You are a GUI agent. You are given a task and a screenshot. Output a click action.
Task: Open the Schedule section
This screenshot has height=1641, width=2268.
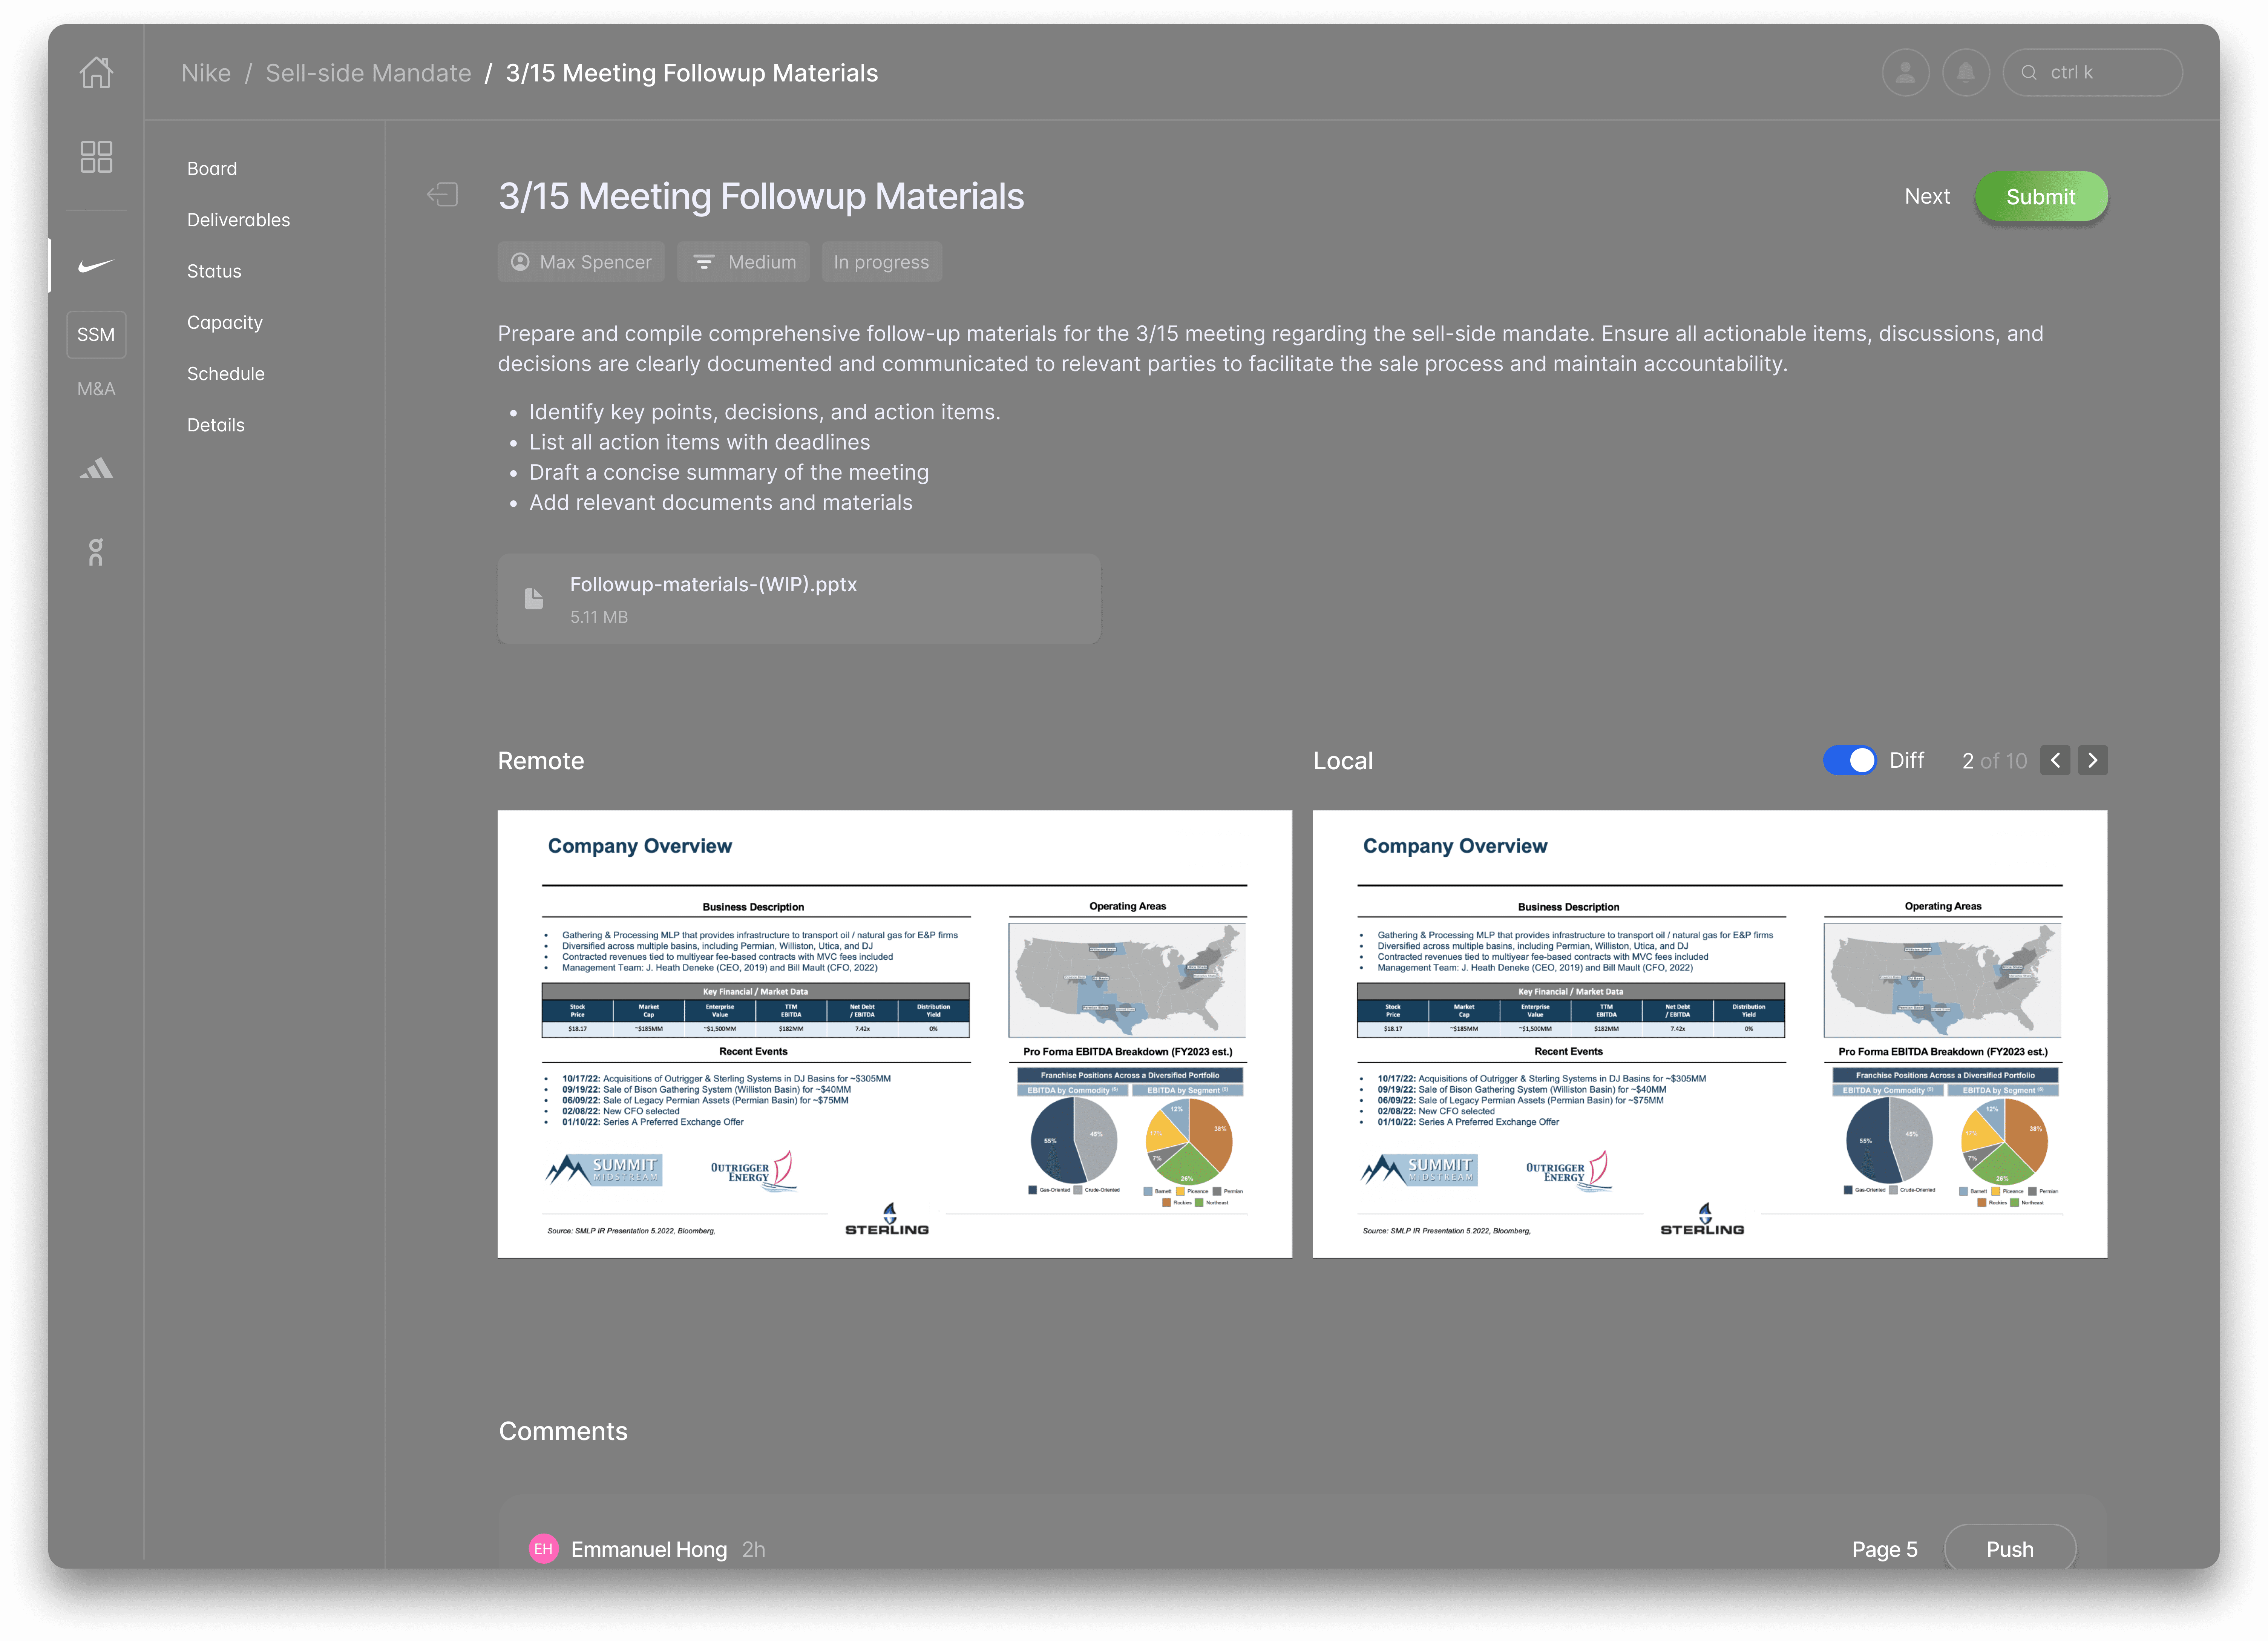[x=226, y=374]
